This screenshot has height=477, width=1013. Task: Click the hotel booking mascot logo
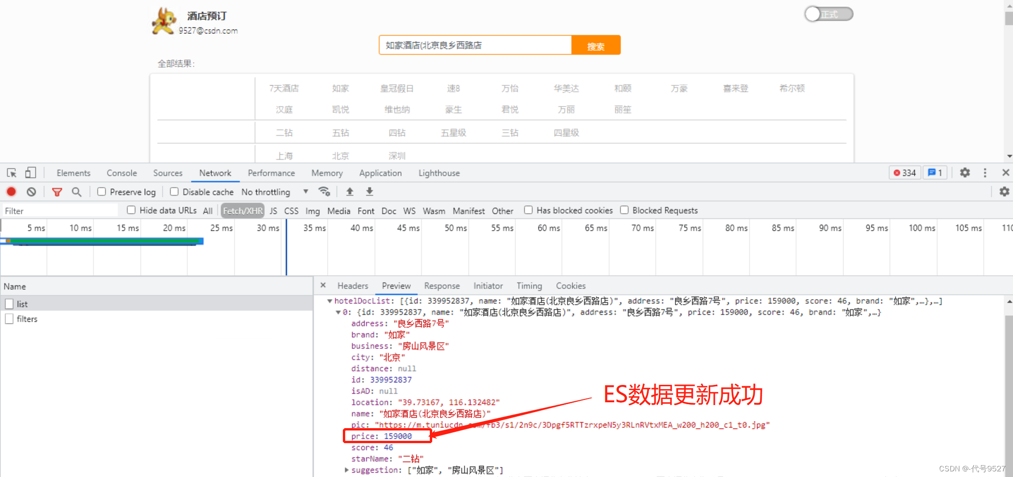pos(164,21)
